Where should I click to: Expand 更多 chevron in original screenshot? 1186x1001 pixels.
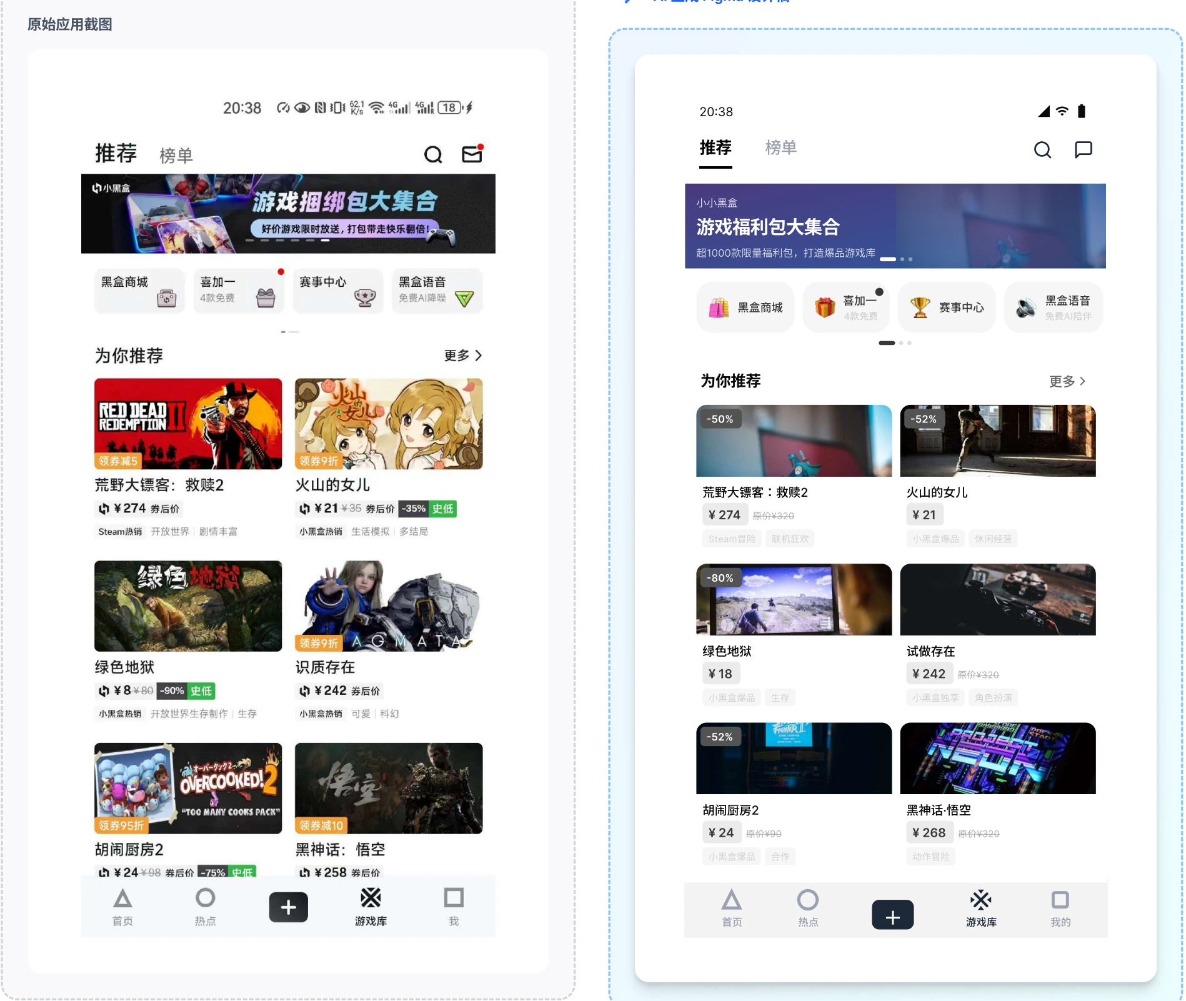478,356
